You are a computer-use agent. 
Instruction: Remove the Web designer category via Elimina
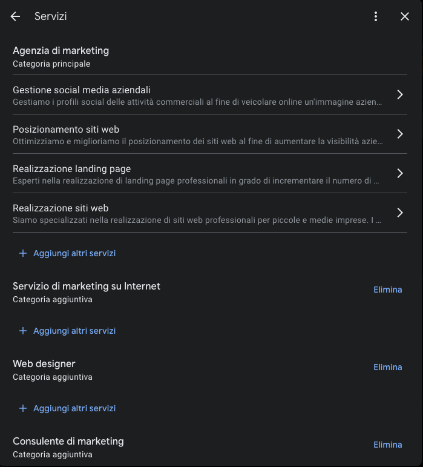coord(387,367)
